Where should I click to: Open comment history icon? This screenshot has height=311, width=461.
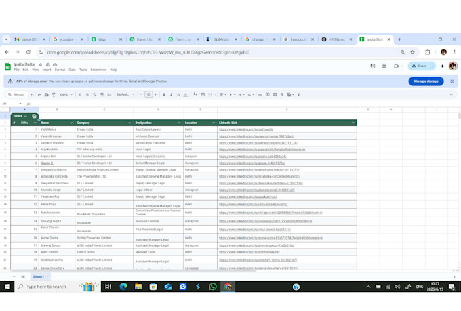(384, 66)
